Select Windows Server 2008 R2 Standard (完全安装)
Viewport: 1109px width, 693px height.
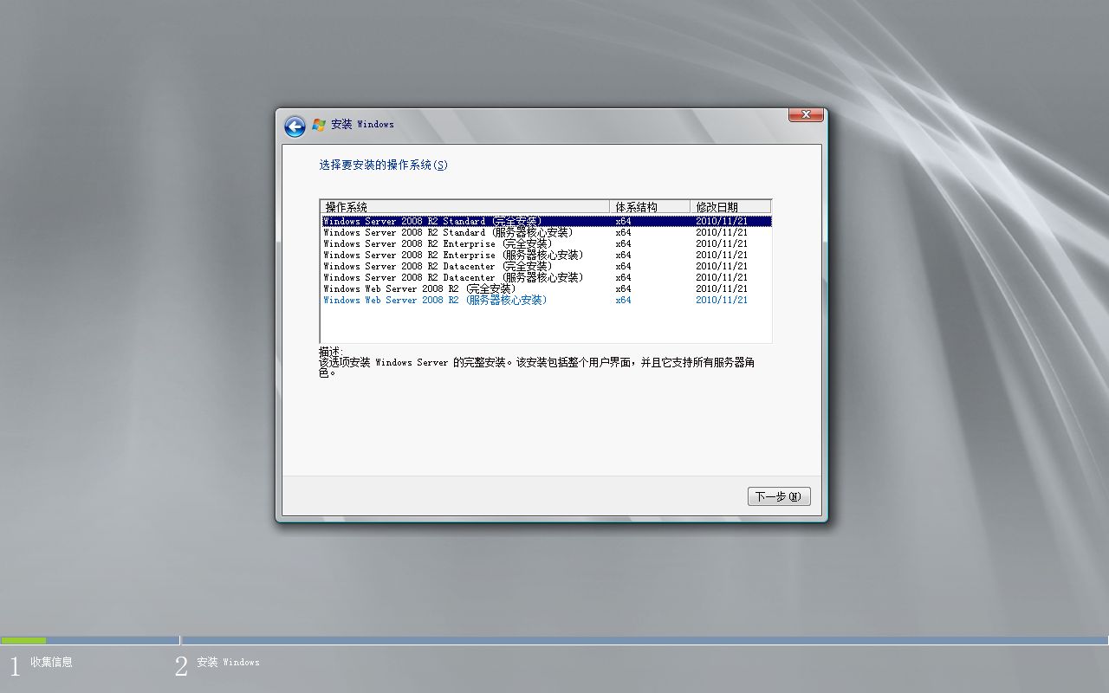coord(546,221)
